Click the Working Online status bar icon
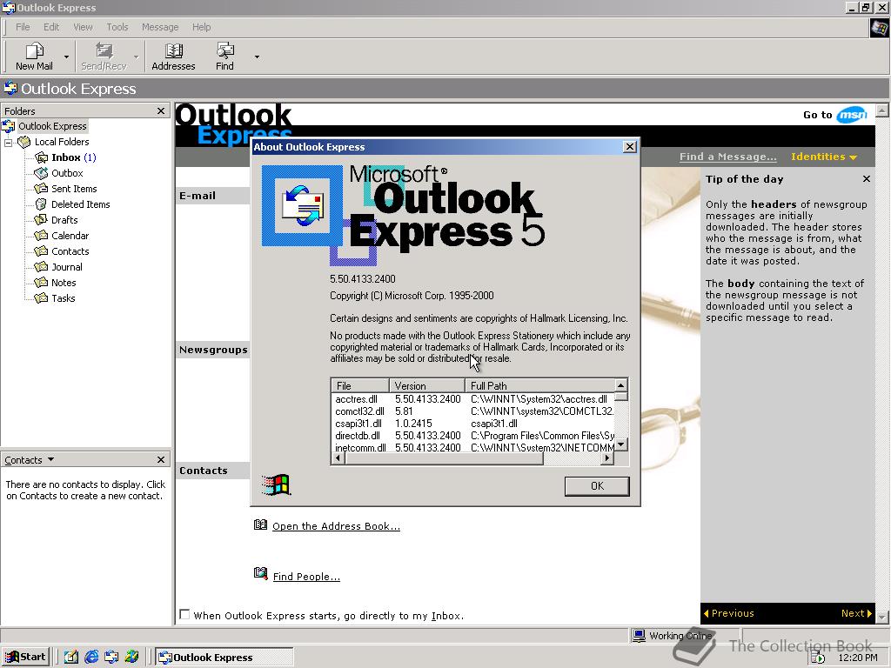Viewport: 891px width, 668px height. click(639, 635)
